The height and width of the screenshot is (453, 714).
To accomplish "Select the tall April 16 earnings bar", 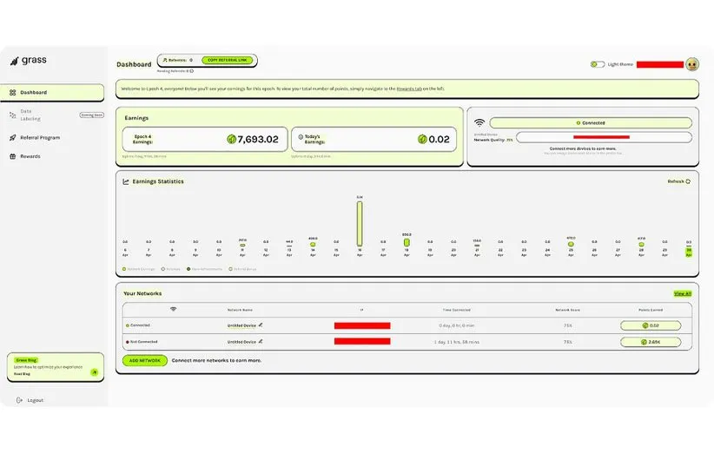I will pos(360,223).
